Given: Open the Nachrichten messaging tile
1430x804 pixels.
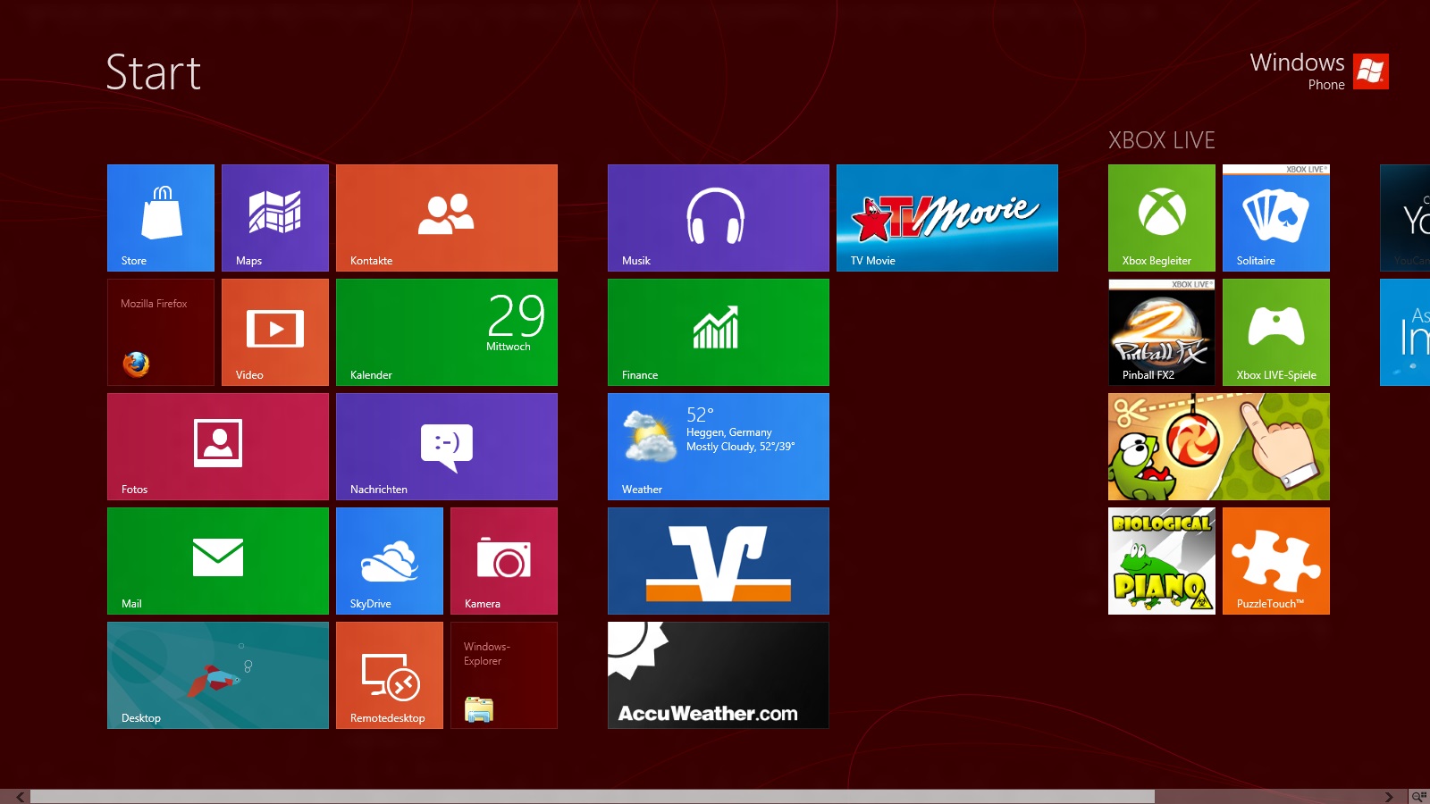Looking at the screenshot, I should click(x=447, y=447).
